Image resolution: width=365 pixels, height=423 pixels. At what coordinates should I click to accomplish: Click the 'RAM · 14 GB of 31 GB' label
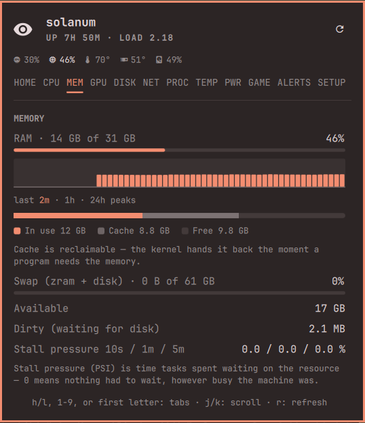[x=75, y=138]
